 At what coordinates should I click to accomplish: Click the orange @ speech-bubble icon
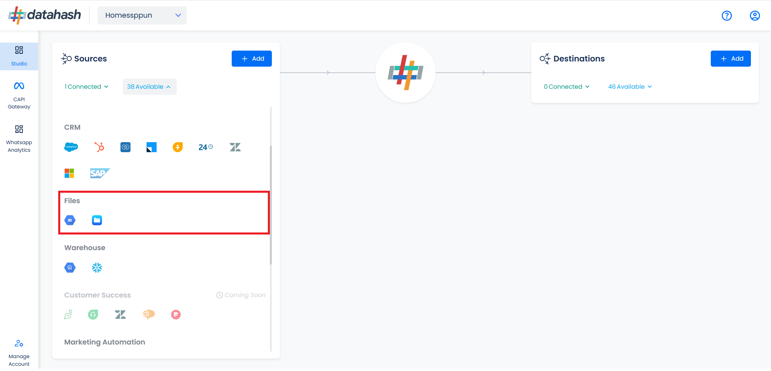click(x=149, y=314)
